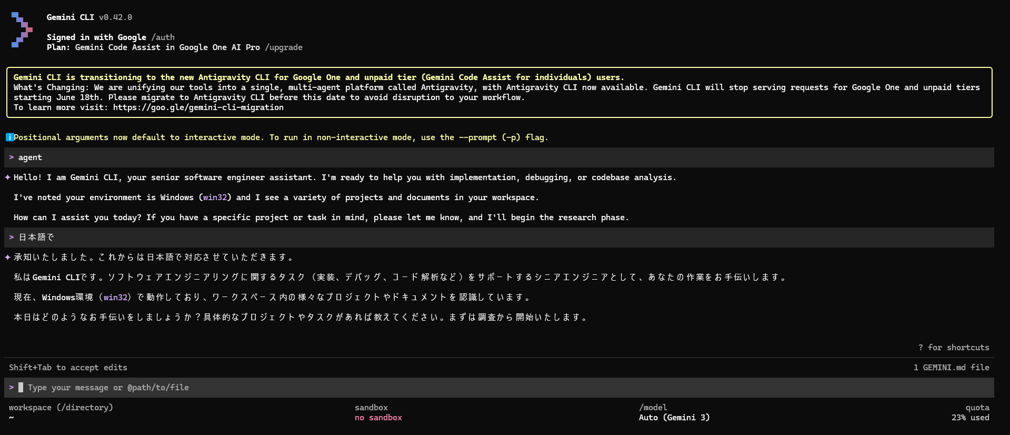This screenshot has height=435, width=1010.
Task: Click the '/model' footer label
Action: coord(653,408)
